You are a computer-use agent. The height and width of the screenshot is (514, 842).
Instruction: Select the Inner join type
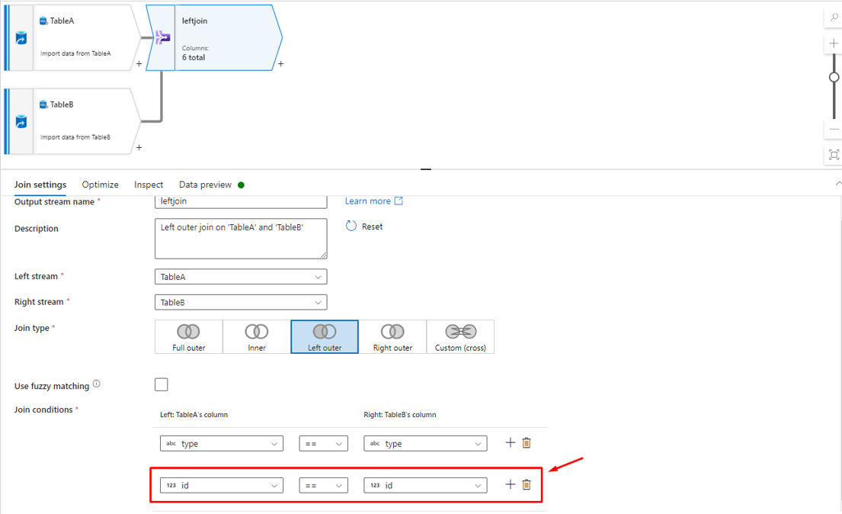(x=257, y=337)
